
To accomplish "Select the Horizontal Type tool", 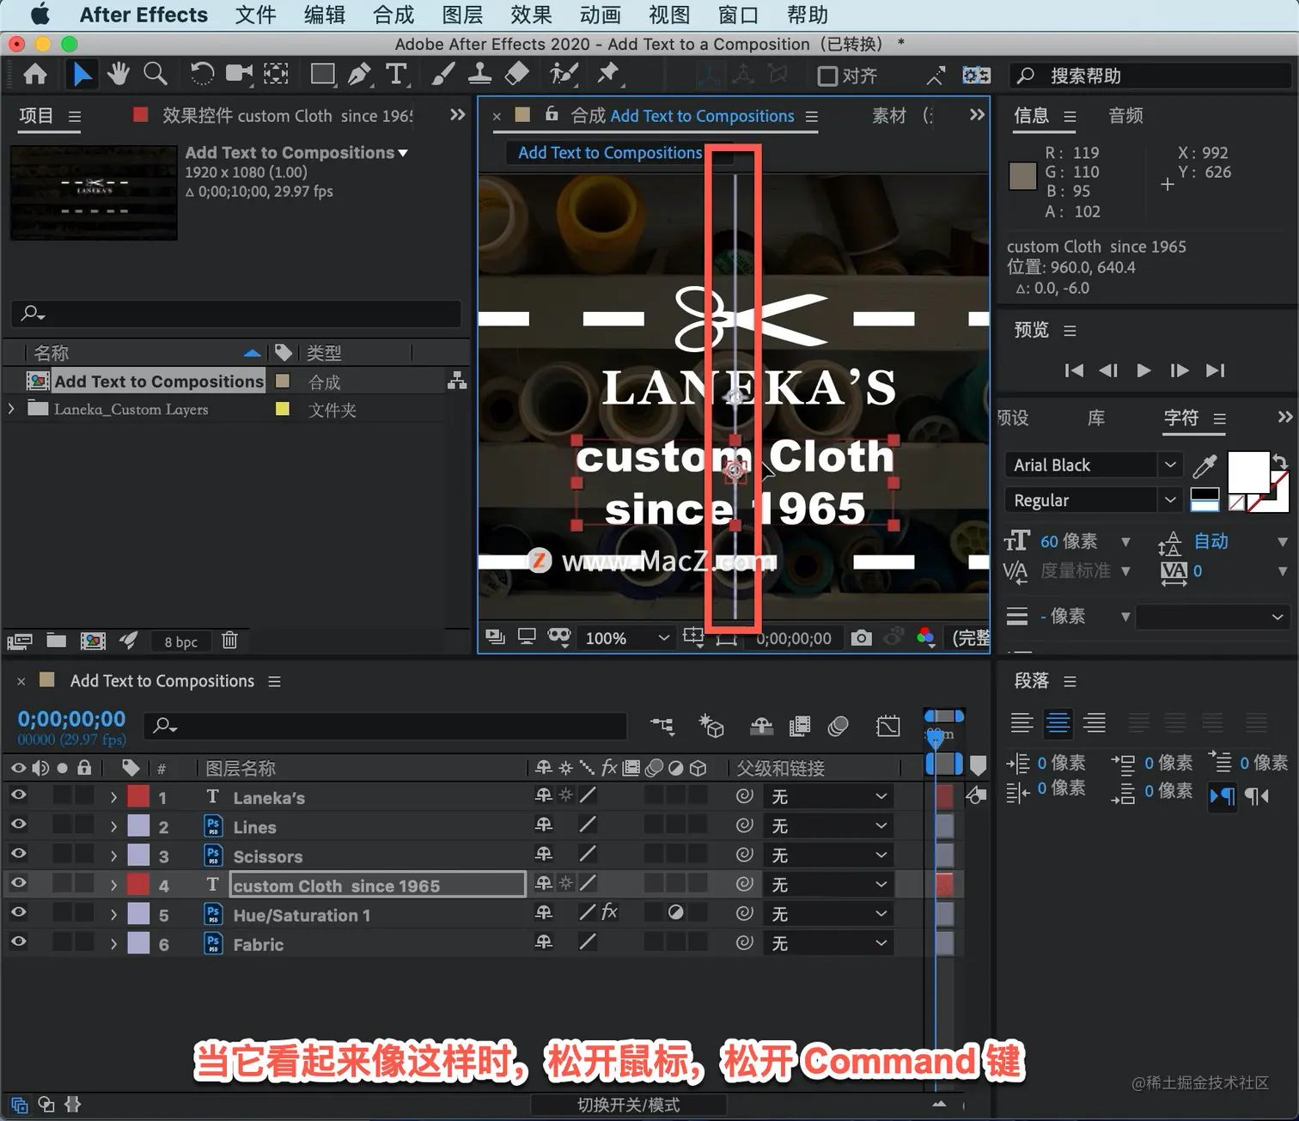I will coord(396,75).
